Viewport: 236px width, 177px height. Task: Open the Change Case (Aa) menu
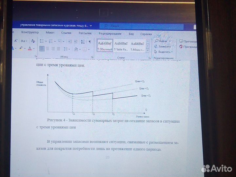click(24, 41)
